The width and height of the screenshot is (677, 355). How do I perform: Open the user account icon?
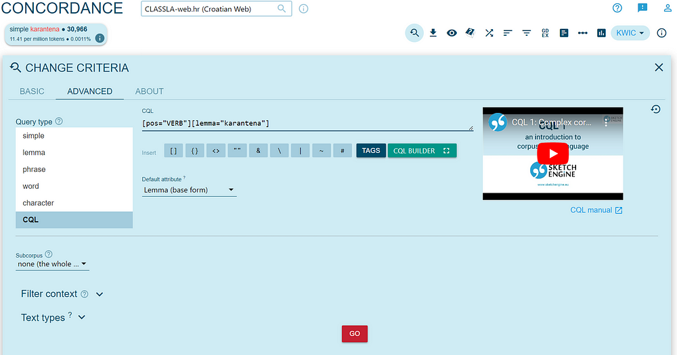[x=668, y=7]
